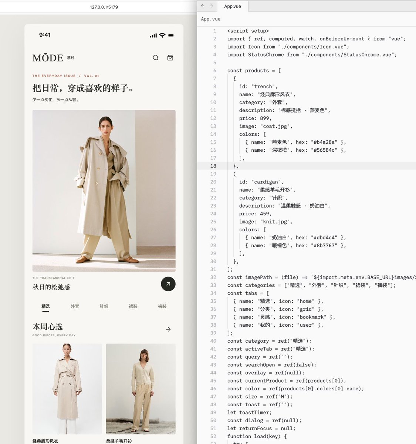
Task: Open the 裤装 category tab in the preview
Action: coord(162,306)
